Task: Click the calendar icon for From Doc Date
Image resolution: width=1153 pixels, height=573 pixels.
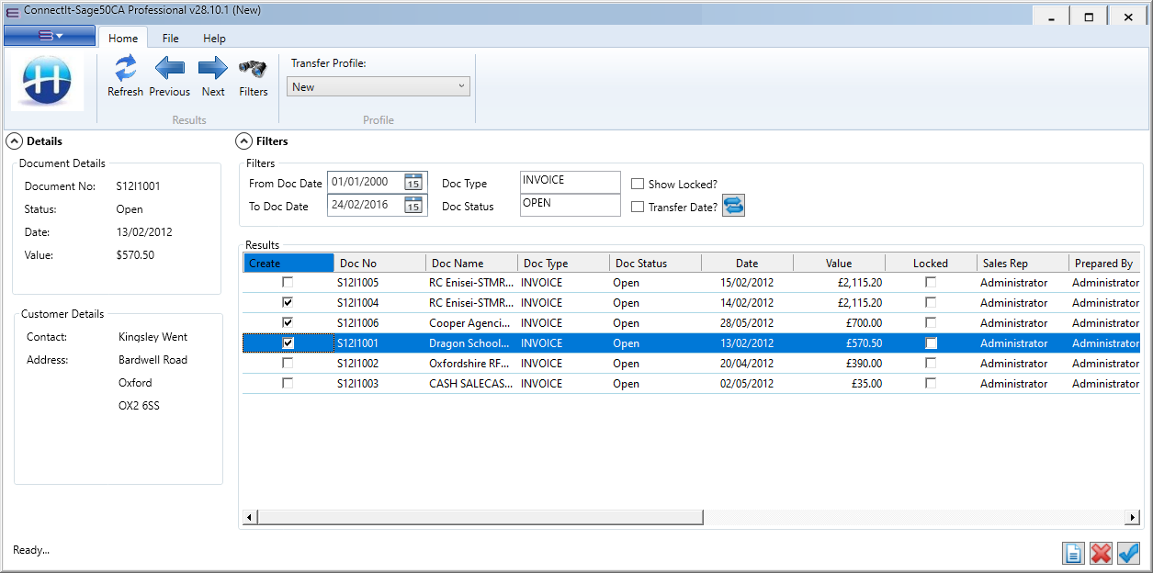Action: coord(413,182)
